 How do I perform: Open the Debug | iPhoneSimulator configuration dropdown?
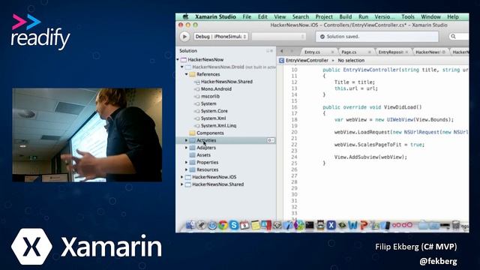tap(220, 37)
